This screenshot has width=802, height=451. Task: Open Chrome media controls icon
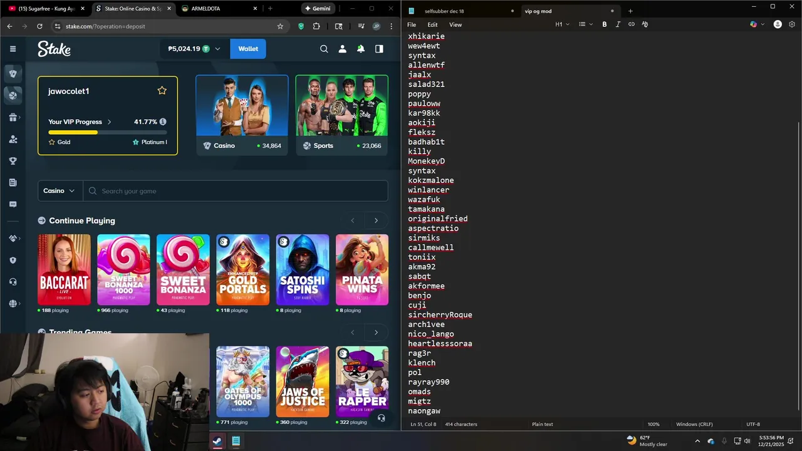pyautogui.click(x=361, y=26)
